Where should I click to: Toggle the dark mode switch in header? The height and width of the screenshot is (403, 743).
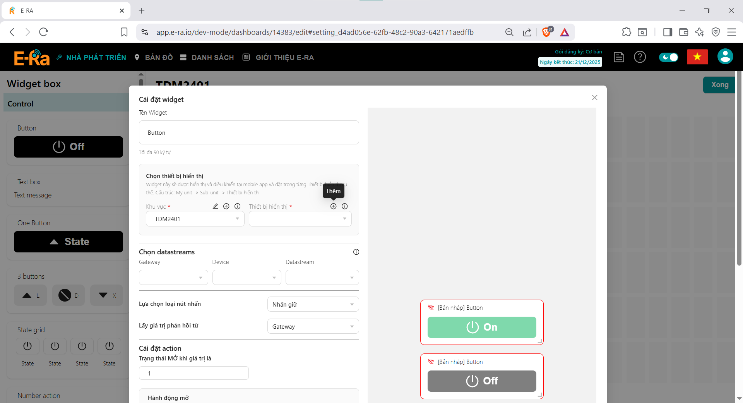click(x=668, y=57)
